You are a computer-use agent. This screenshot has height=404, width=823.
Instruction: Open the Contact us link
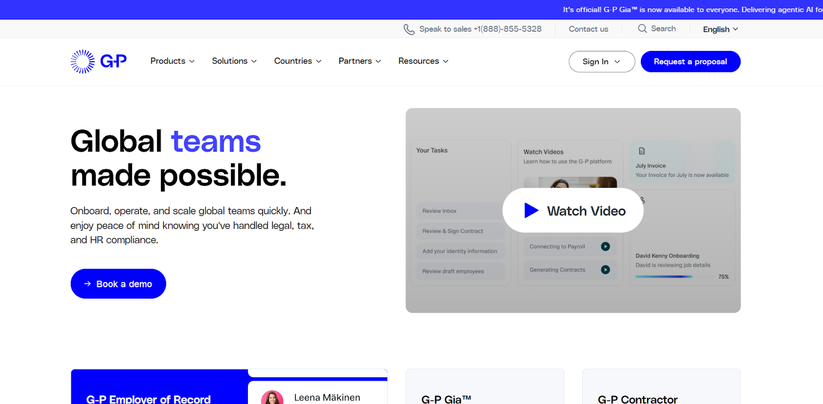588,29
